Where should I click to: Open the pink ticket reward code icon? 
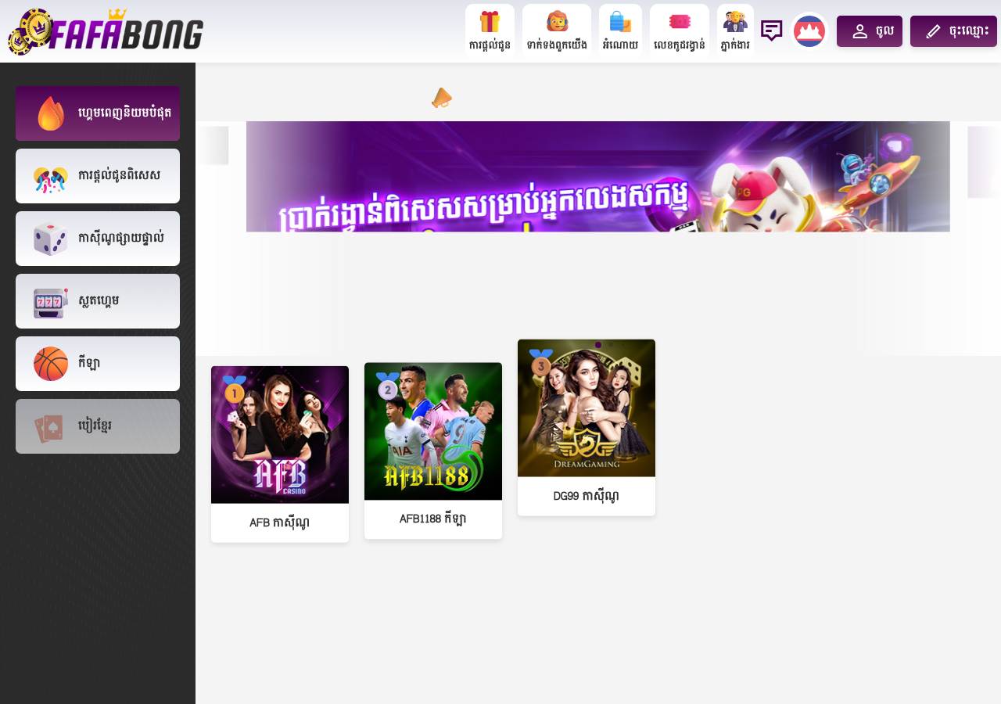tap(680, 22)
